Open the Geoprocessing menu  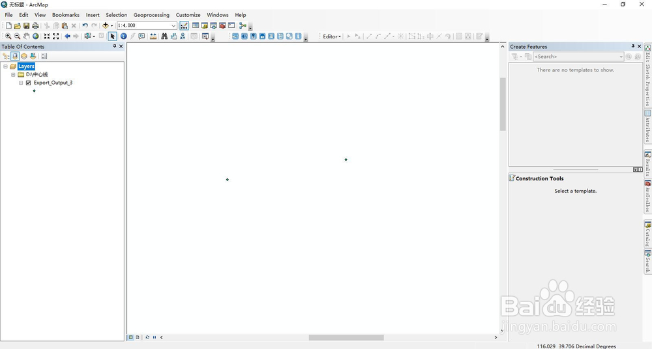click(151, 15)
